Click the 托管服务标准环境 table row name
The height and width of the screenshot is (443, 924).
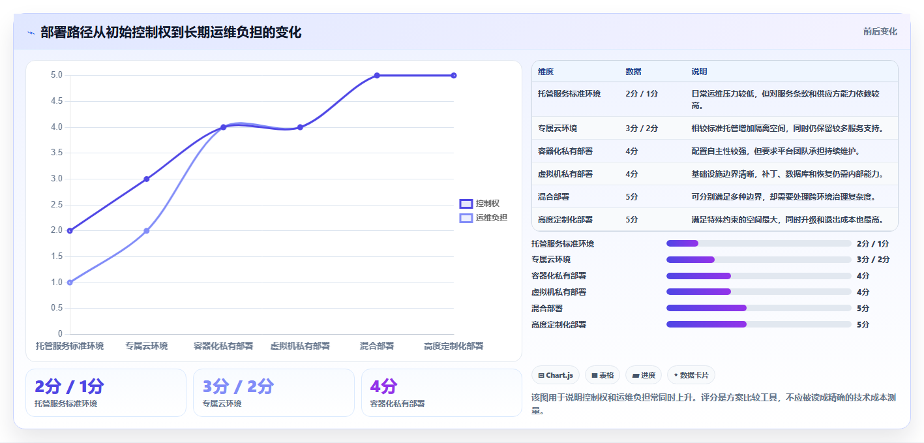569,94
